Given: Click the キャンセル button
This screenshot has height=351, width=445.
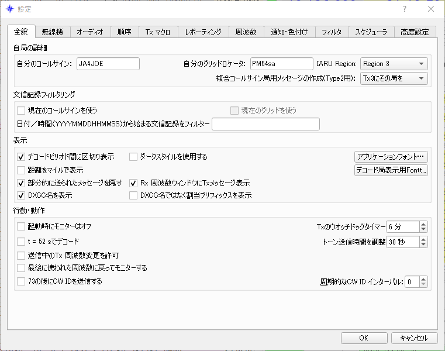Looking at the screenshot, I should (x=414, y=338).
